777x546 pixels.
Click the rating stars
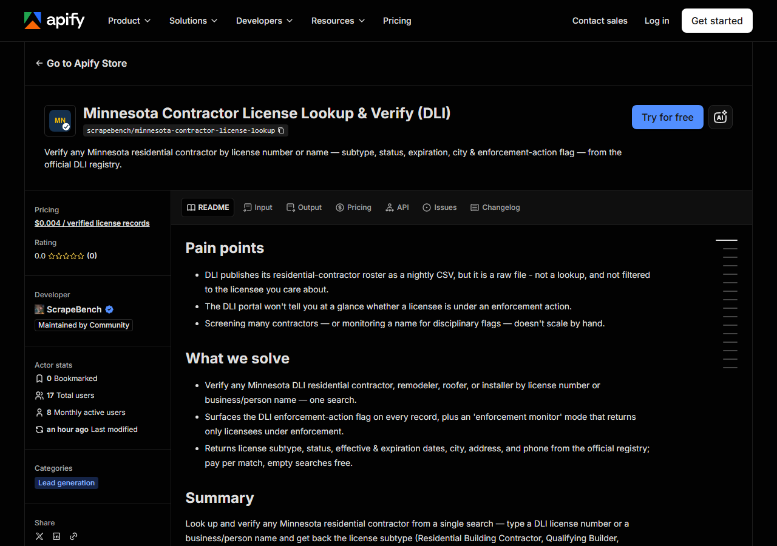pos(66,256)
